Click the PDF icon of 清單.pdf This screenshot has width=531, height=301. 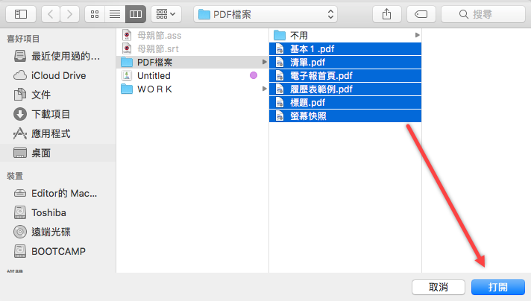[280, 63]
